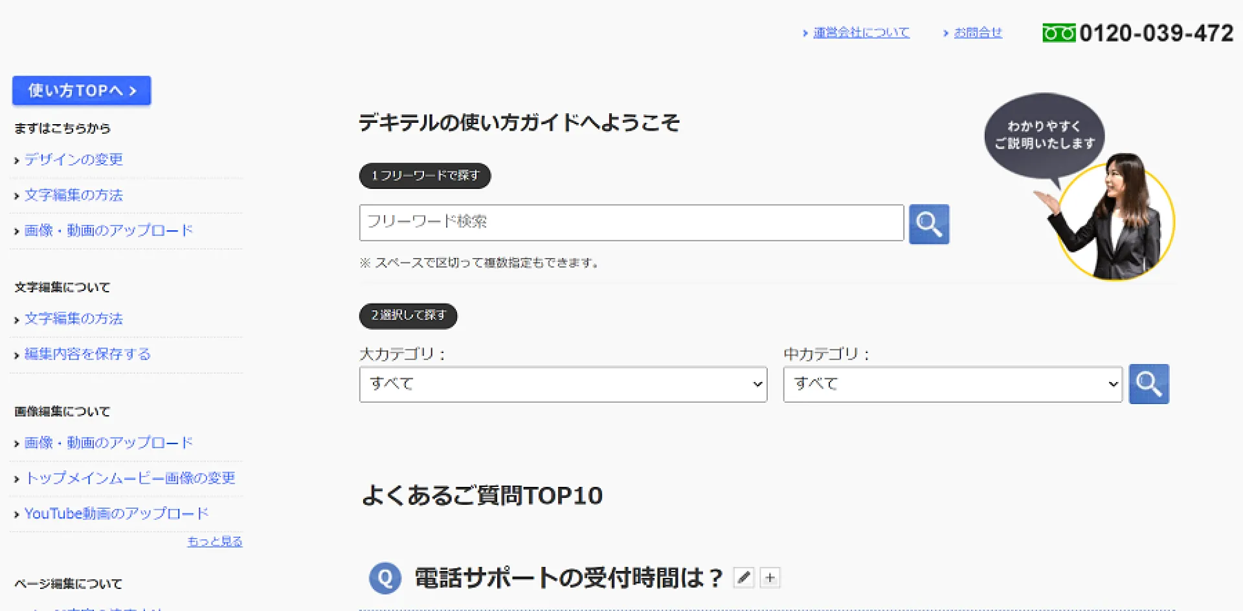The height and width of the screenshot is (611, 1243).
Task: Open YouTube動画のアップロード sidebar link
Action: [117, 514]
